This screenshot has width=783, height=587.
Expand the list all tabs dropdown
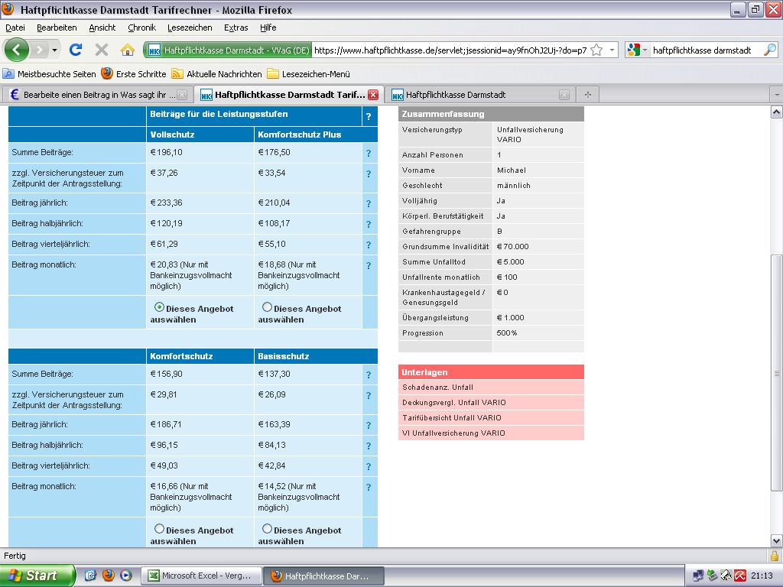(776, 95)
